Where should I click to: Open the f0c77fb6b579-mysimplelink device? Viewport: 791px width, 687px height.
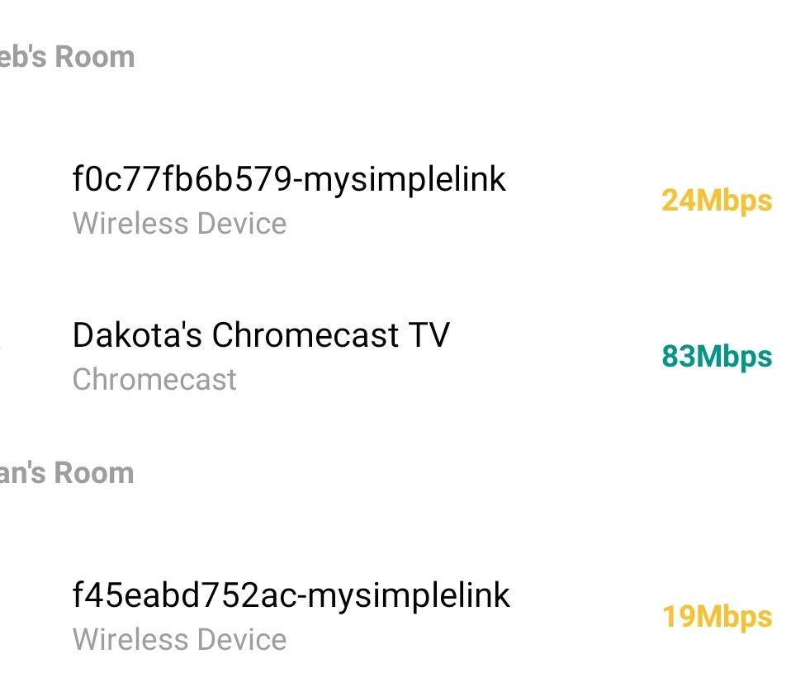click(x=289, y=179)
